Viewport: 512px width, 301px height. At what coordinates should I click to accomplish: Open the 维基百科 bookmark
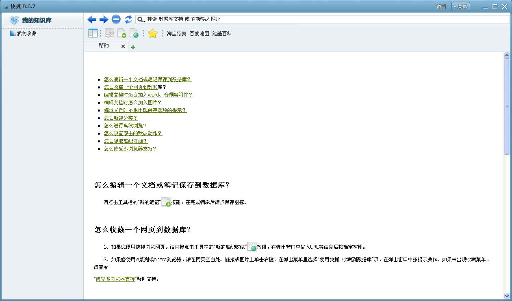coord(222,34)
